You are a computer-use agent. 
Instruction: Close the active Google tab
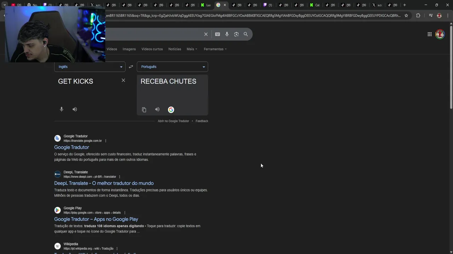coord(225,5)
